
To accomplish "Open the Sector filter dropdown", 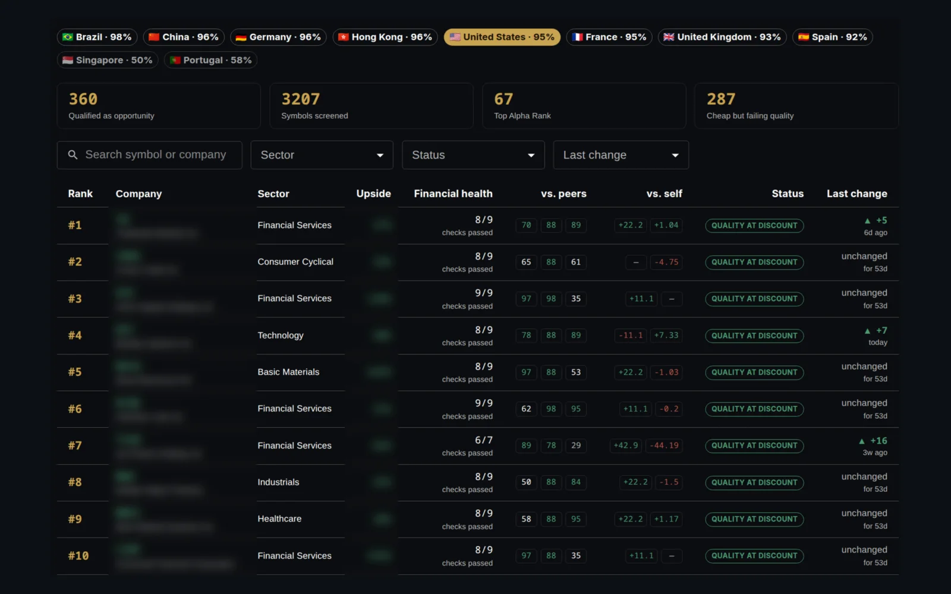I will point(322,155).
